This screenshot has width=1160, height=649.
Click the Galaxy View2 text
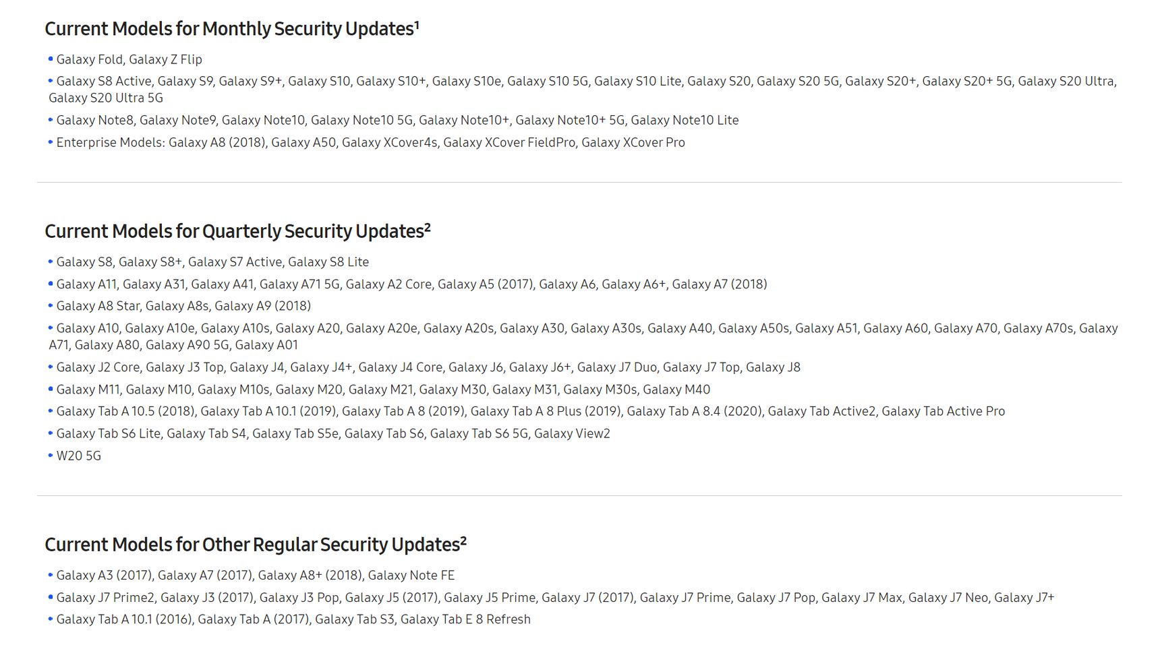point(572,433)
